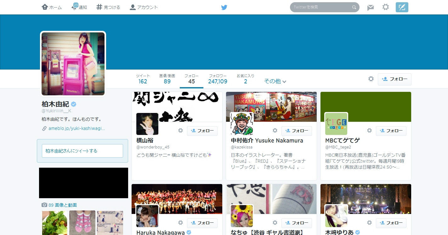Screen dimensions: 448x235
Task: Open the 見つける menu item
Action: coord(108,7)
